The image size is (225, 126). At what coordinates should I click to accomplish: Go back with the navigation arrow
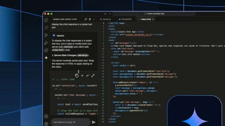coord(105,14)
